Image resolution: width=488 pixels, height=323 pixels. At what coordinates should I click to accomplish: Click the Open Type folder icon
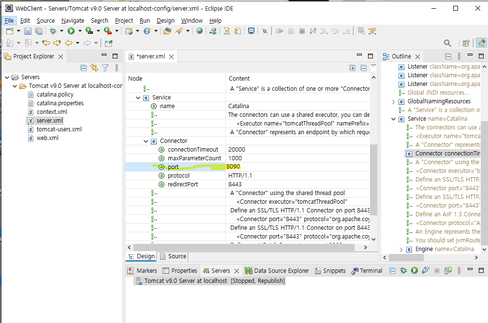[167, 31]
